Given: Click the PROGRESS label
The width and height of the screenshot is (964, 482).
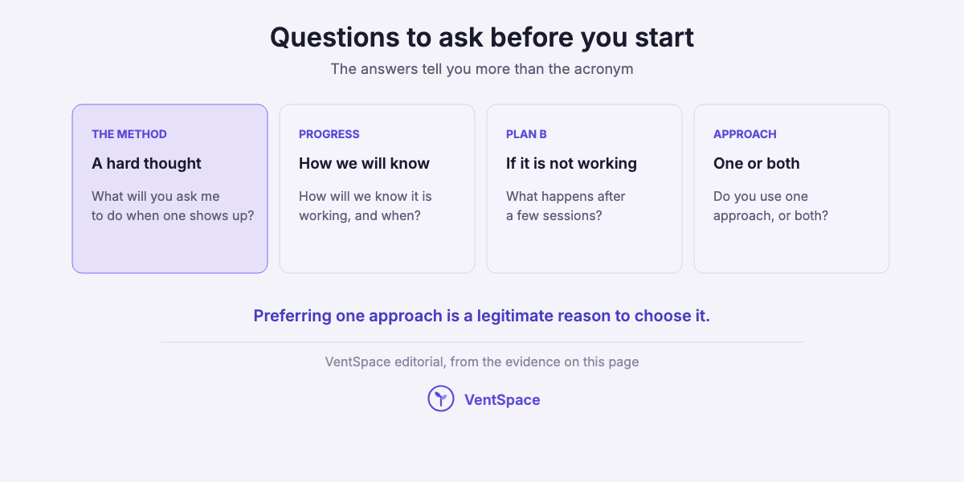Looking at the screenshot, I should [x=329, y=134].
